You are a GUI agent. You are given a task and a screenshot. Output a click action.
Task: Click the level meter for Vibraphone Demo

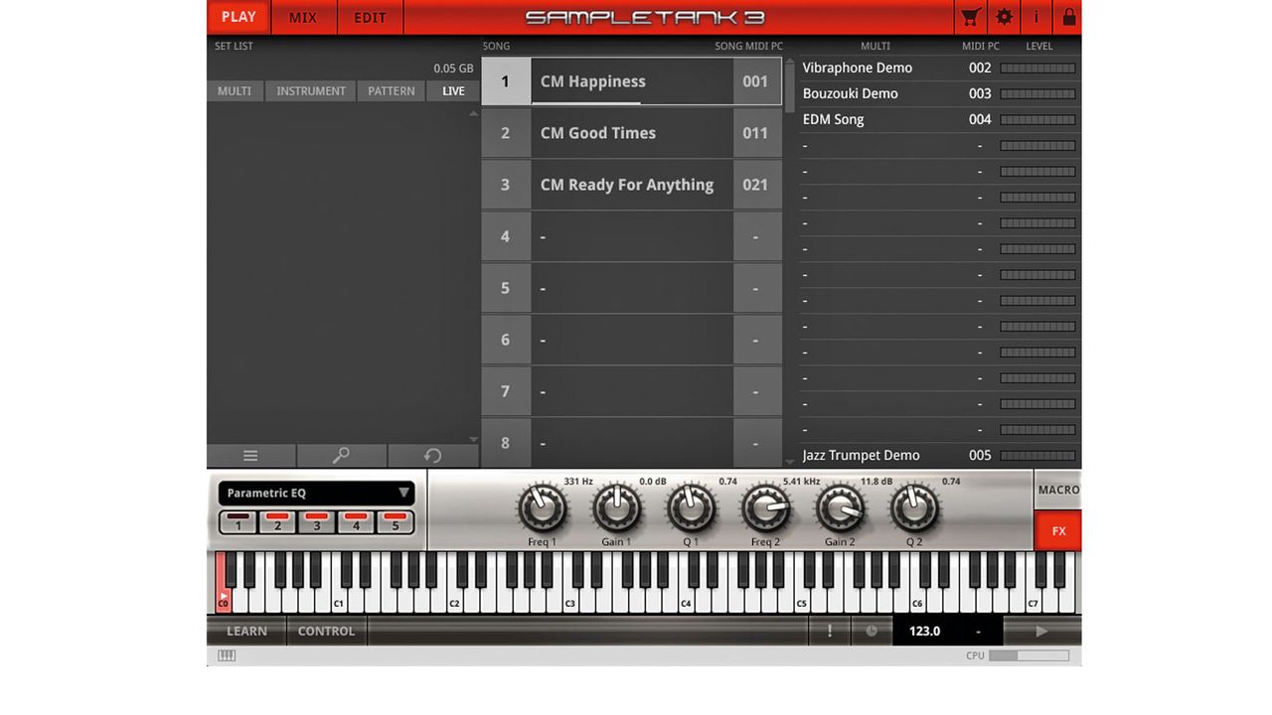(1037, 68)
